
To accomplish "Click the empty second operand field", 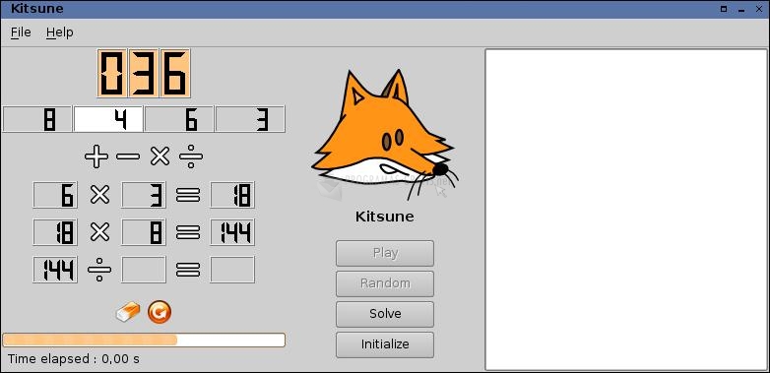I will [144, 270].
